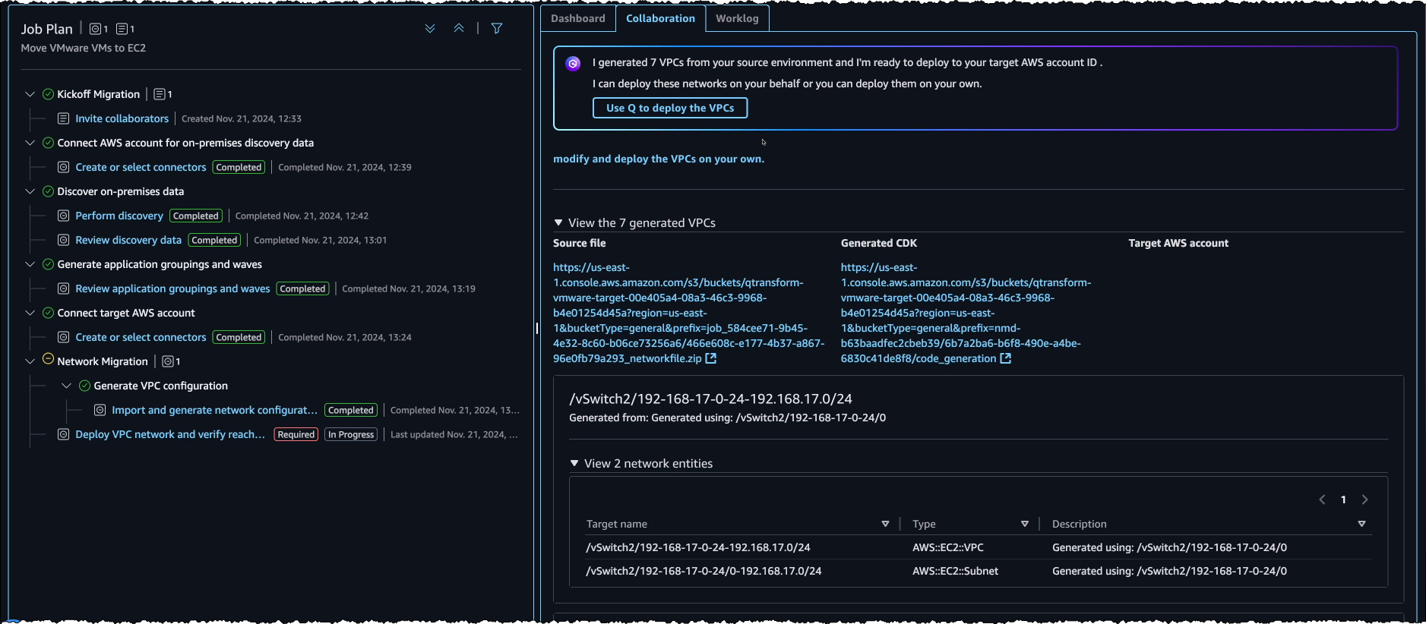1426x624 pixels.
Task: Switch to the Dashboard tab
Action: (x=578, y=18)
